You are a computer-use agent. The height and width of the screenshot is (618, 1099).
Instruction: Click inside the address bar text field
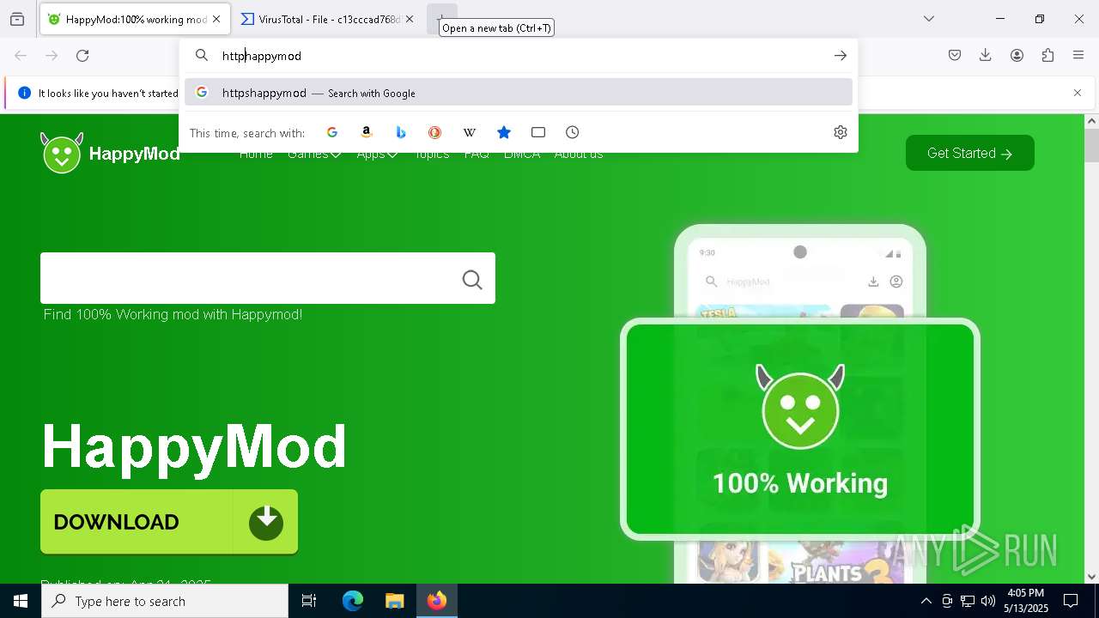pyautogui.click(x=519, y=56)
